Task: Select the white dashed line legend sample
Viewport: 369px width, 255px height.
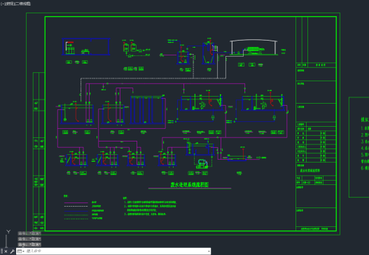Action: pyautogui.click(x=76, y=207)
